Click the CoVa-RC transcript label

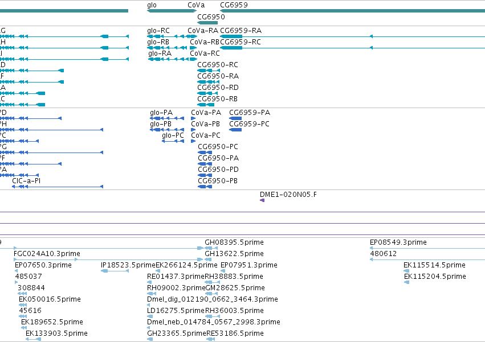coord(205,53)
